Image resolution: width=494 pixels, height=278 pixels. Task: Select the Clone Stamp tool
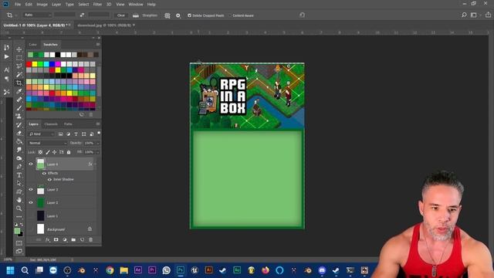[x=19, y=117]
